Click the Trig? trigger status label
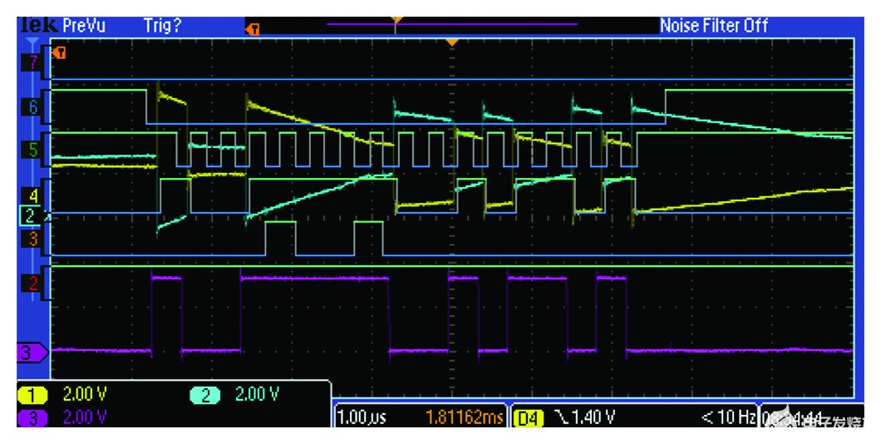Image resolution: width=881 pixels, height=444 pixels. click(162, 26)
